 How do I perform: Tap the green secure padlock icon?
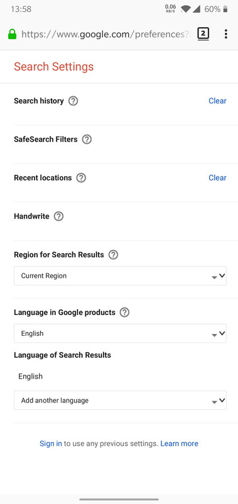pos(12,34)
